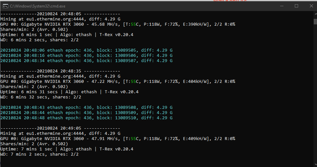
Task: Click the GPU line showing 47.91 MH/s
Action: point(118,139)
